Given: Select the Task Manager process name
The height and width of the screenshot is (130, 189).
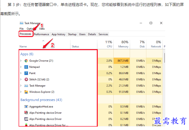Looking at the screenshot, I should point(38,86).
